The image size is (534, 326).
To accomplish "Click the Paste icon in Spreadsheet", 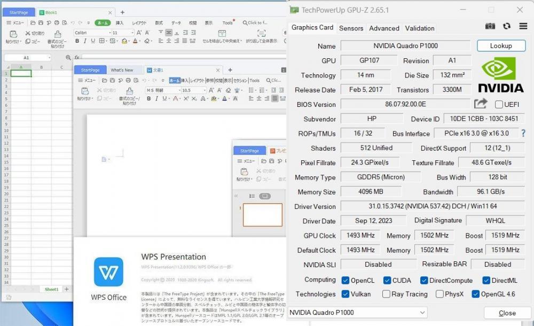I will click(x=13, y=34).
